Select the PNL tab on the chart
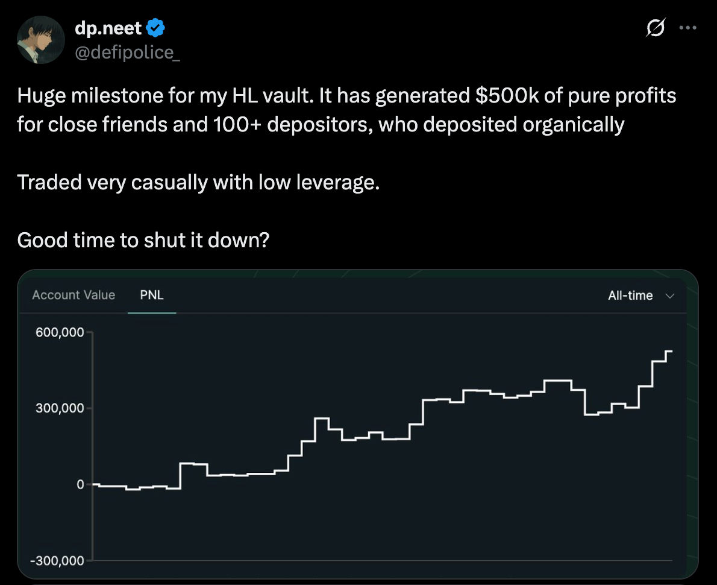This screenshot has width=717, height=585. pyautogui.click(x=152, y=295)
